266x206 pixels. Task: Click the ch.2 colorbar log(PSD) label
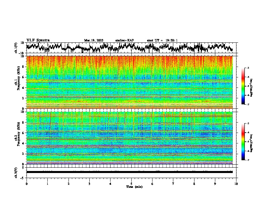click(x=252, y=143)
